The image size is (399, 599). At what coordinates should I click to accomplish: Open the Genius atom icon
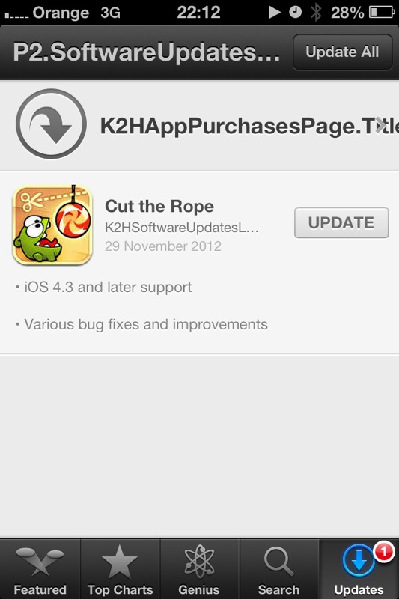pyautogui.click(x=199, y=562)
